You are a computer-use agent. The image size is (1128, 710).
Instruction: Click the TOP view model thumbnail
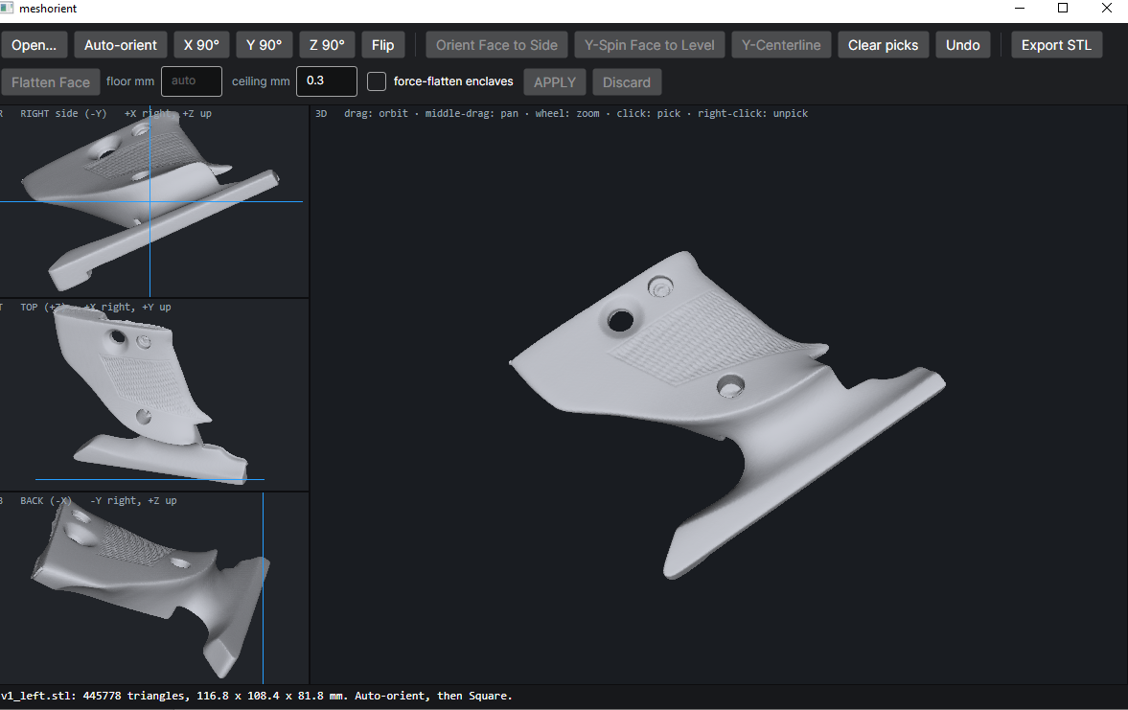point(150,396)
